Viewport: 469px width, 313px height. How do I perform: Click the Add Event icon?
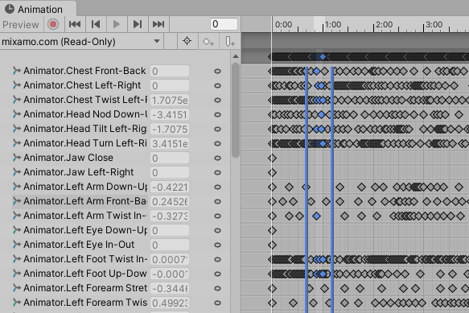[230, 42]
